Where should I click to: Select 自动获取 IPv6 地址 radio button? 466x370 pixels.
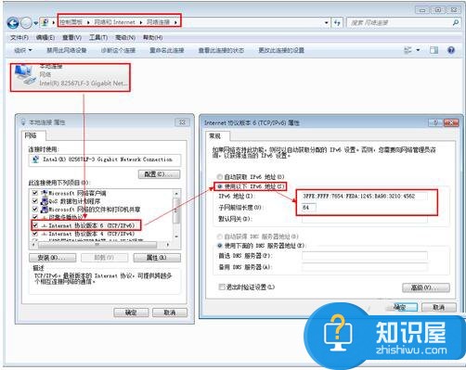pyautogui.click(x=220, y=177)
